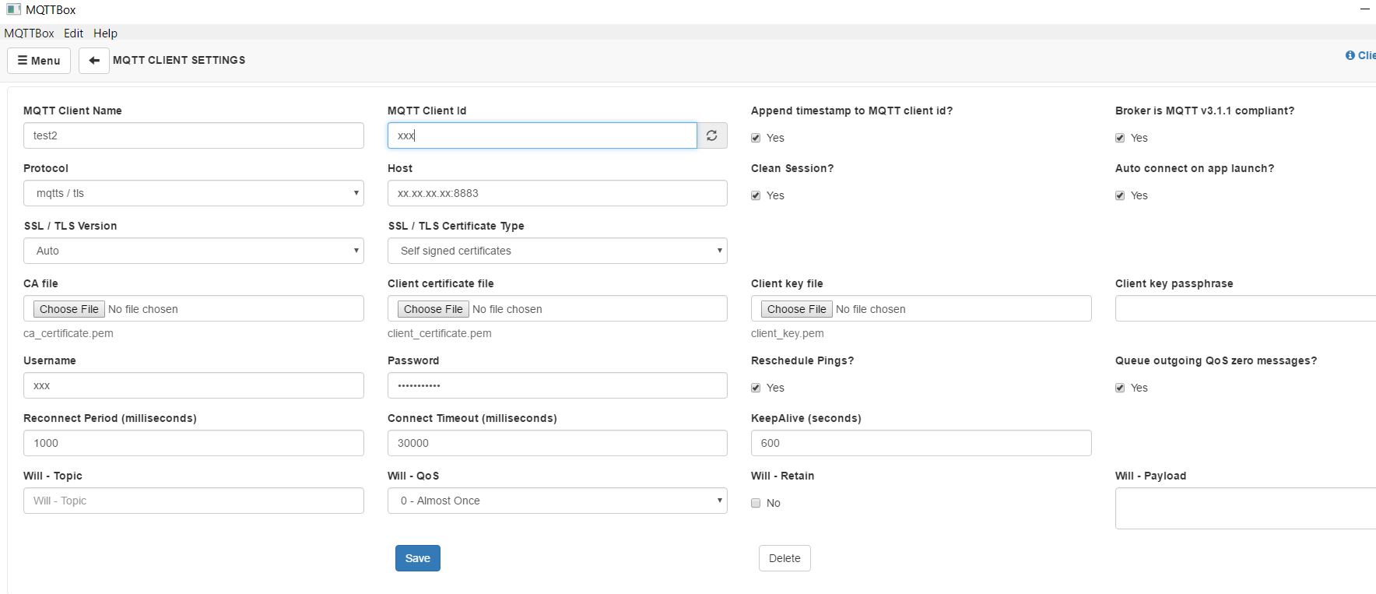Disable Auto connect on app launch
Screen dimensions: 1376x594
(1120, 195)
